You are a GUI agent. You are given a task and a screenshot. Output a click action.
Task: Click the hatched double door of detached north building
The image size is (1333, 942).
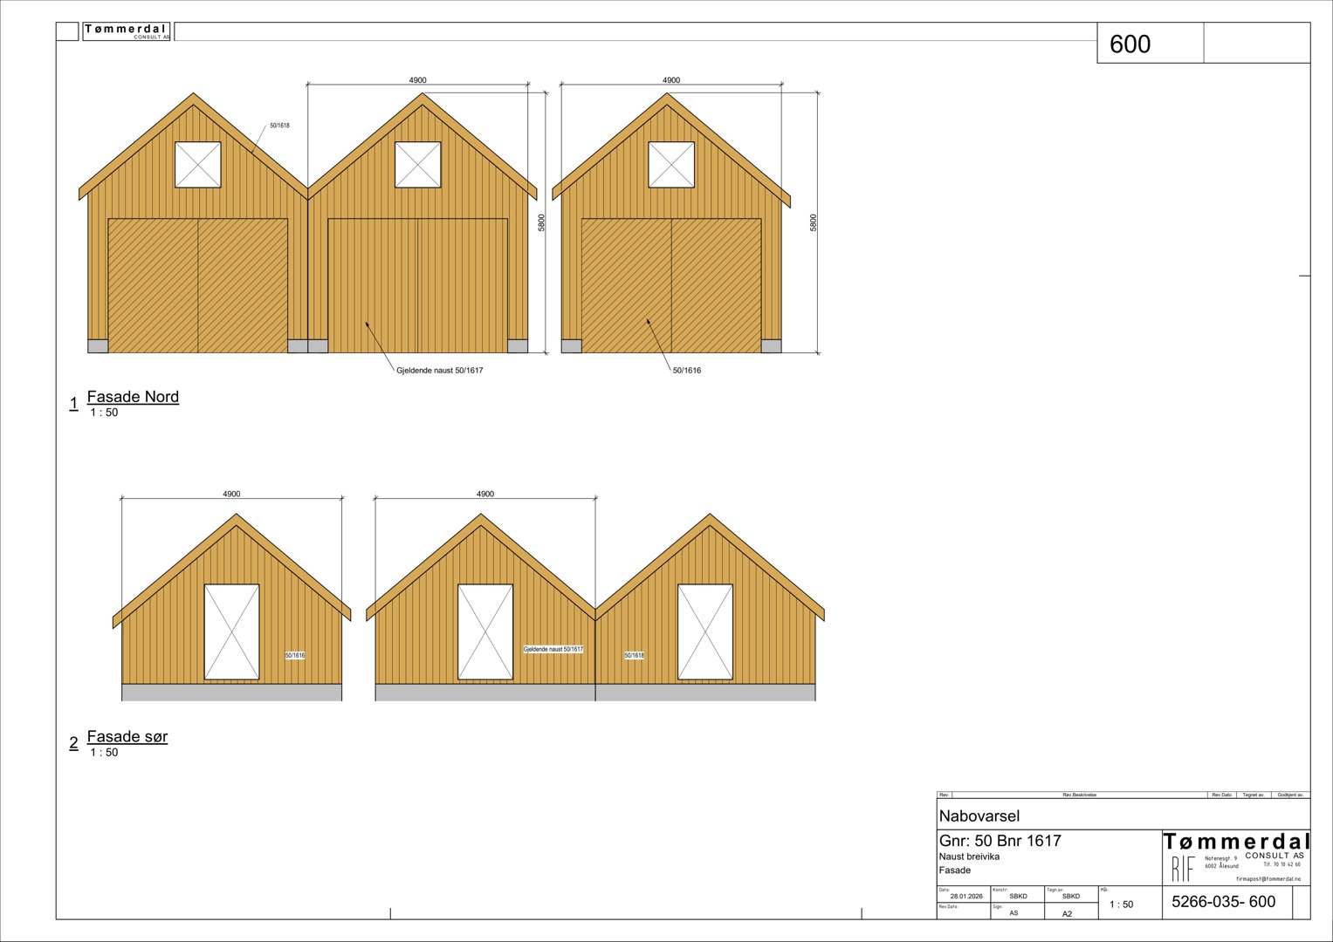[x=671, y=285]
